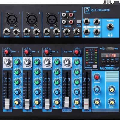Click the main fader with red line
Image resolution: width=120 pixels, height=120 pixels.
[x=86, y=103]
